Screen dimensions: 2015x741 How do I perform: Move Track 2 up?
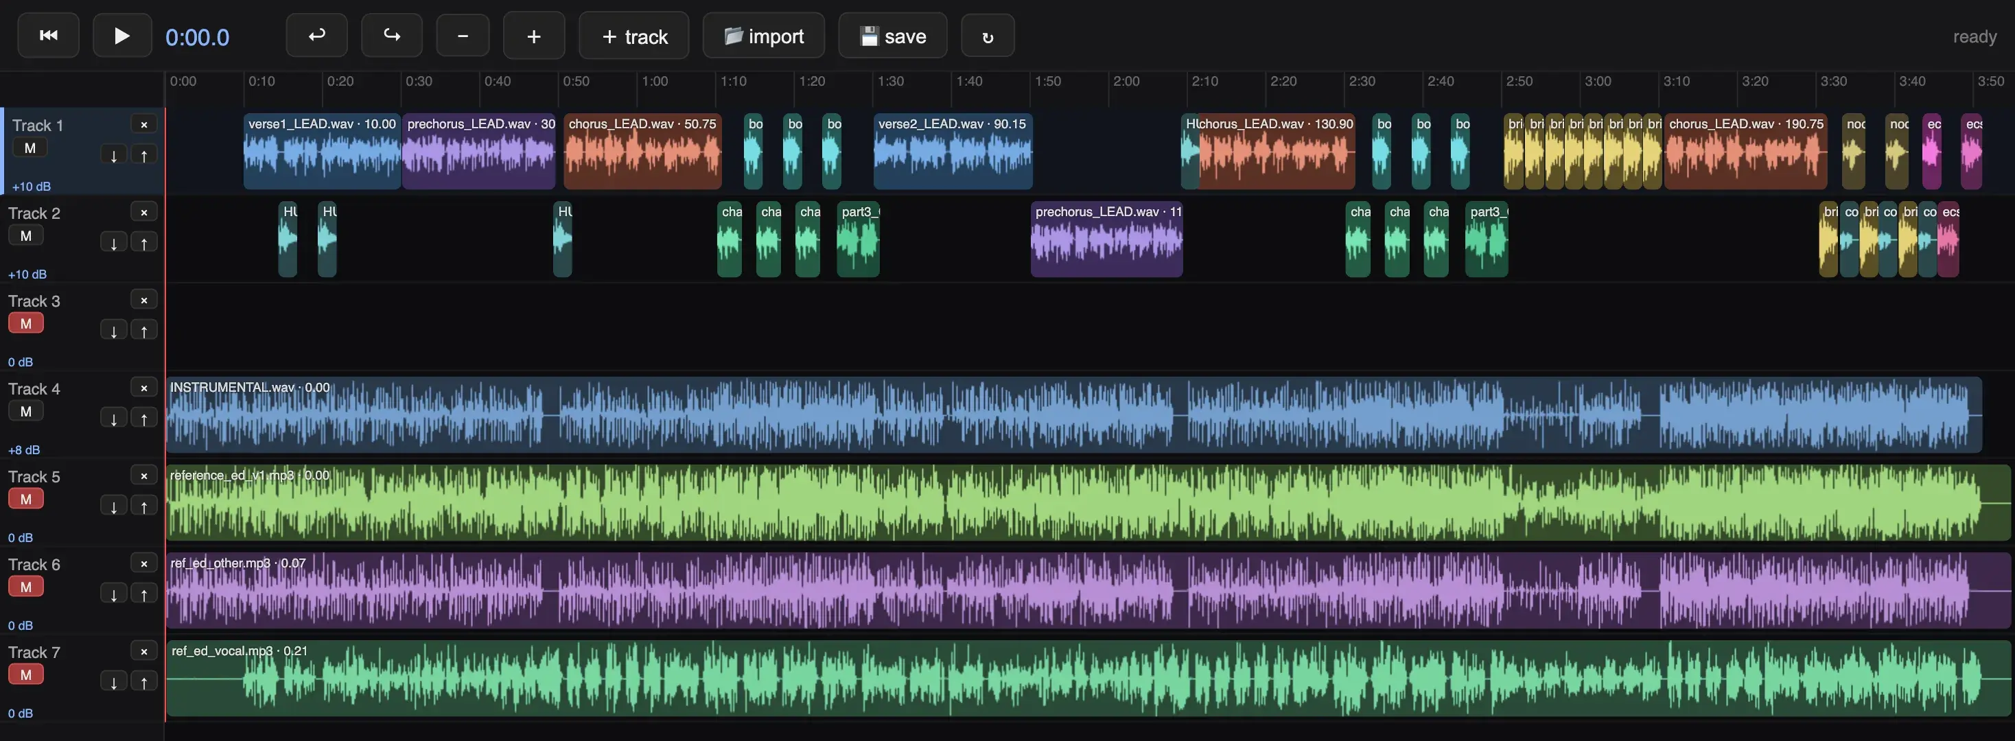tap(144, 243)
